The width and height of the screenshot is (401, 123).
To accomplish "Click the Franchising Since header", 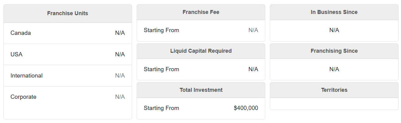I will point(334,51).
